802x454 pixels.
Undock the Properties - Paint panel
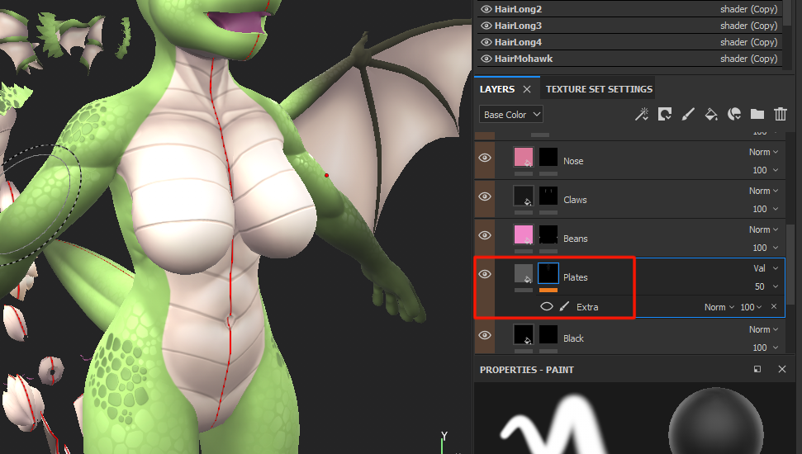pos(757,369)
